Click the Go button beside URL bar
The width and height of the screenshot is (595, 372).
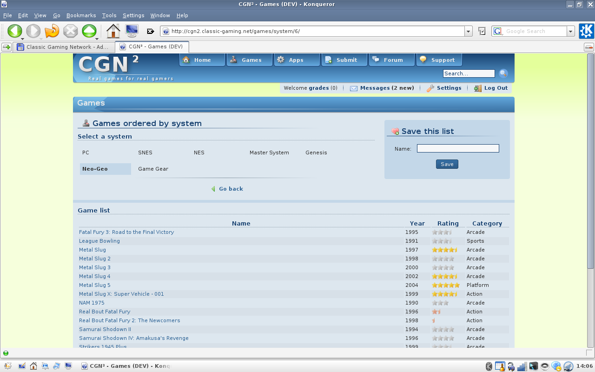pyautogui.click(x=482, y=31)
